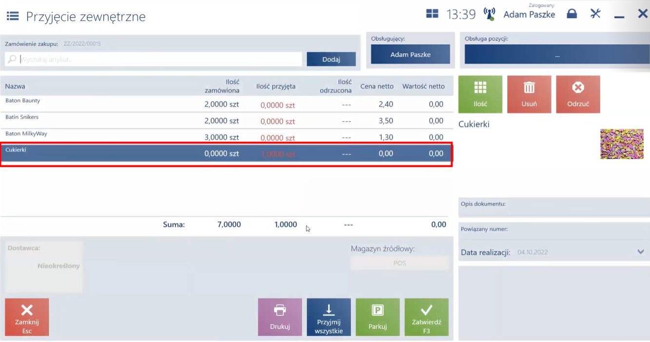Click the logged user Adam Paszke

click(x=529, y=14)
